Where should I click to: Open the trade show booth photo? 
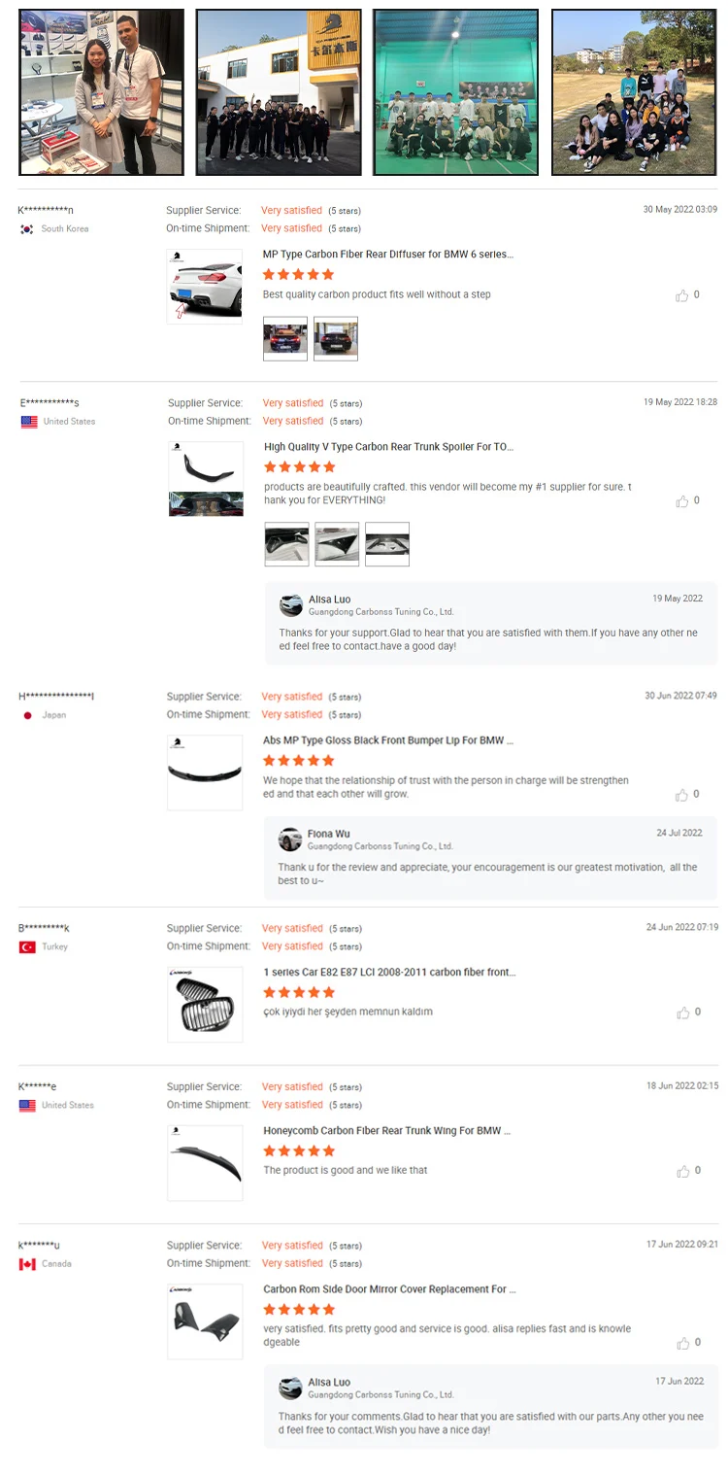101,92
